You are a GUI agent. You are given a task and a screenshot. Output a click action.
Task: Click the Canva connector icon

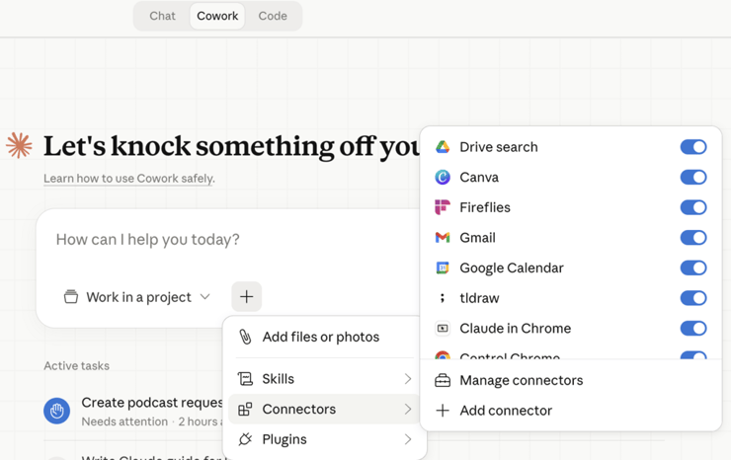point(443,178)
